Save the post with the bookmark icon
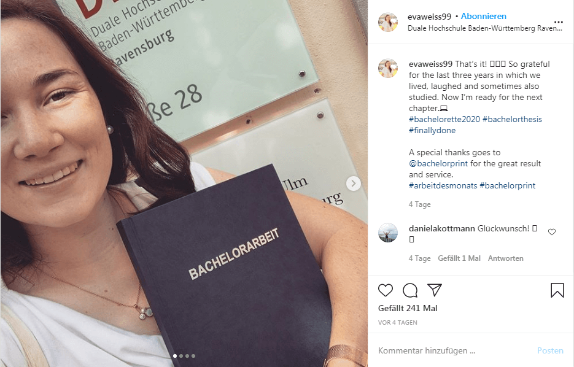Screen dimensions: 574x367 point(557,290)
